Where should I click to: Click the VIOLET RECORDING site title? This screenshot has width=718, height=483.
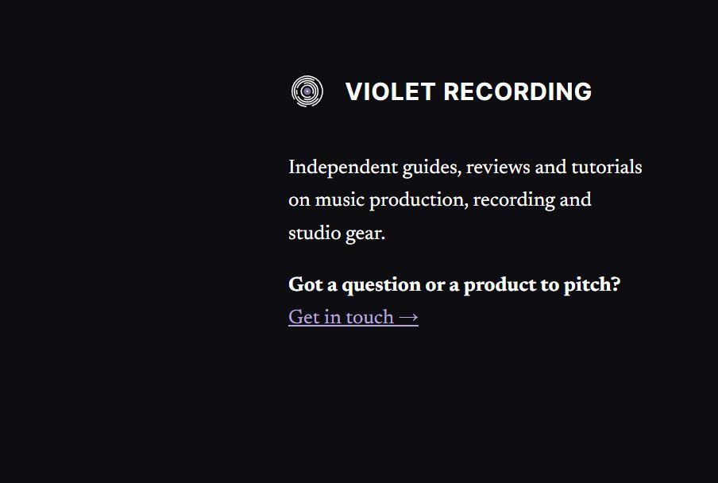(x=469, y=91)
